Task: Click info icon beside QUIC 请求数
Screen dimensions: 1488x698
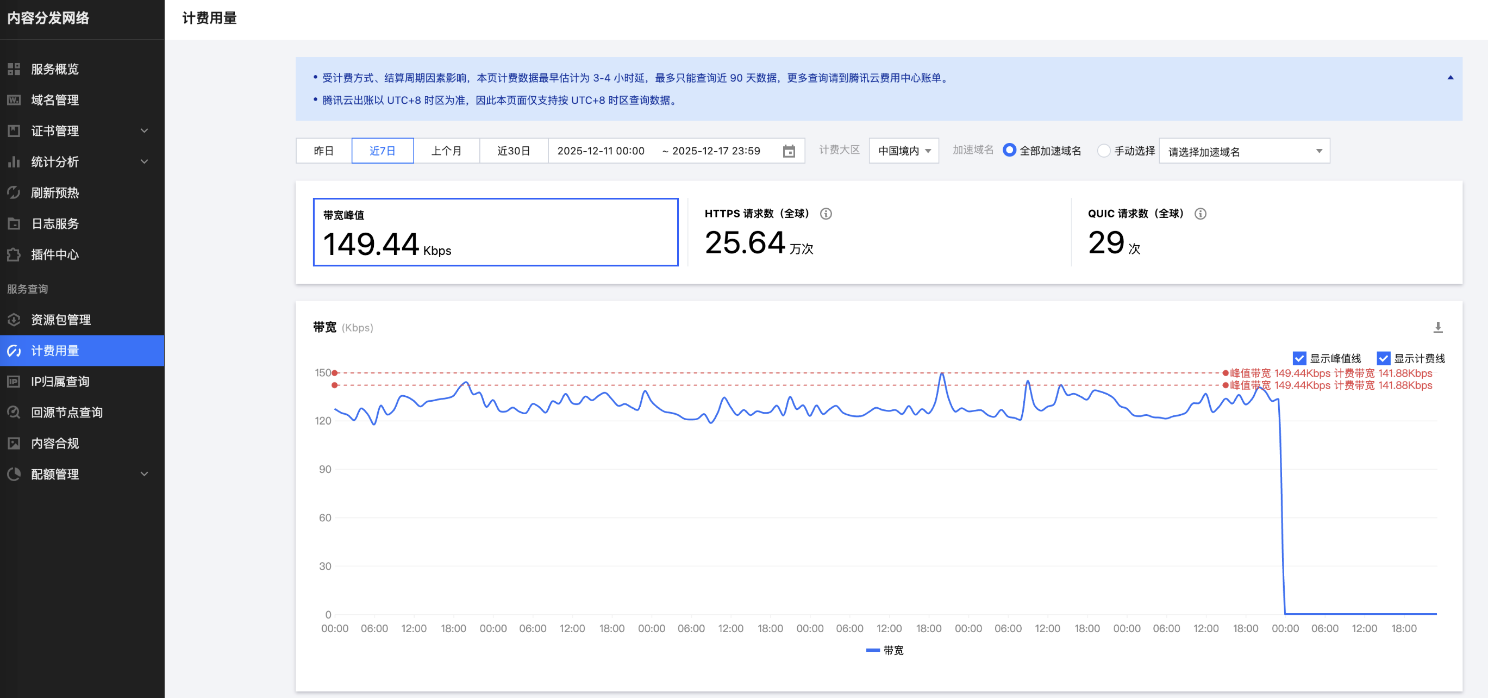Action: tap(1200, 214)
